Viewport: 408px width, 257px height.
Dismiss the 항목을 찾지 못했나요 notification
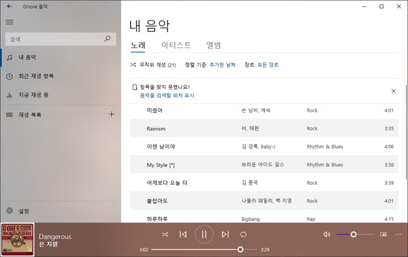[x=393, y=91]
